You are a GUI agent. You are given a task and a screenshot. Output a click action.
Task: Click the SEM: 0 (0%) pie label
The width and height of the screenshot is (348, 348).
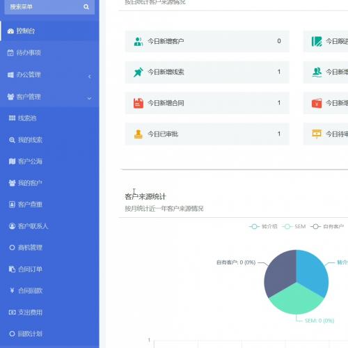pyautogui.click(x=319, y=321)
